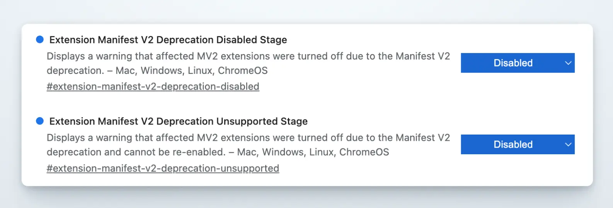Click blue dot beside Deprecation Disabled Stage
The width and height of the screenshot is (613, 208).
coord(40,39)
